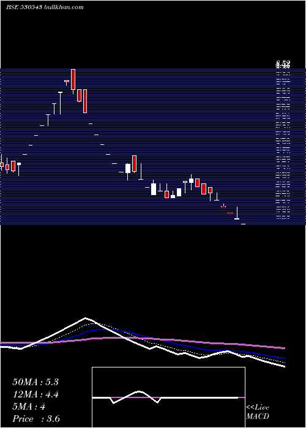
Task: Click the 'Price : 3.6' value
Action: coord(36,419)
